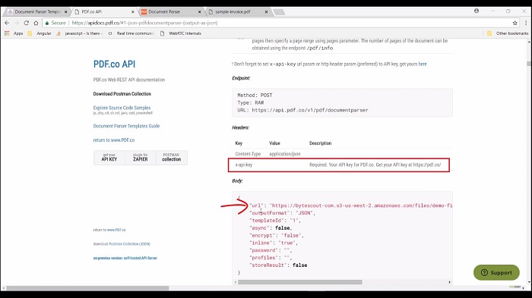The image size is (532, 298).
Task: Open the Chrome profile avatar icon
Action: [x=477, y=11]
